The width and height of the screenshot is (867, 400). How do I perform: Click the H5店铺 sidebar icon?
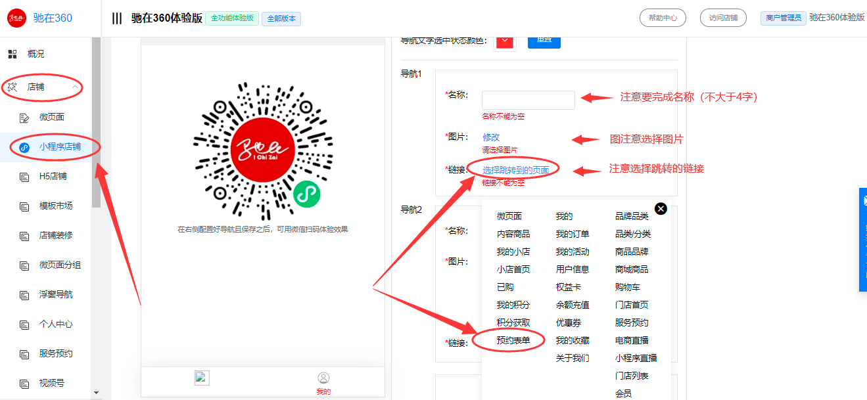25,177
